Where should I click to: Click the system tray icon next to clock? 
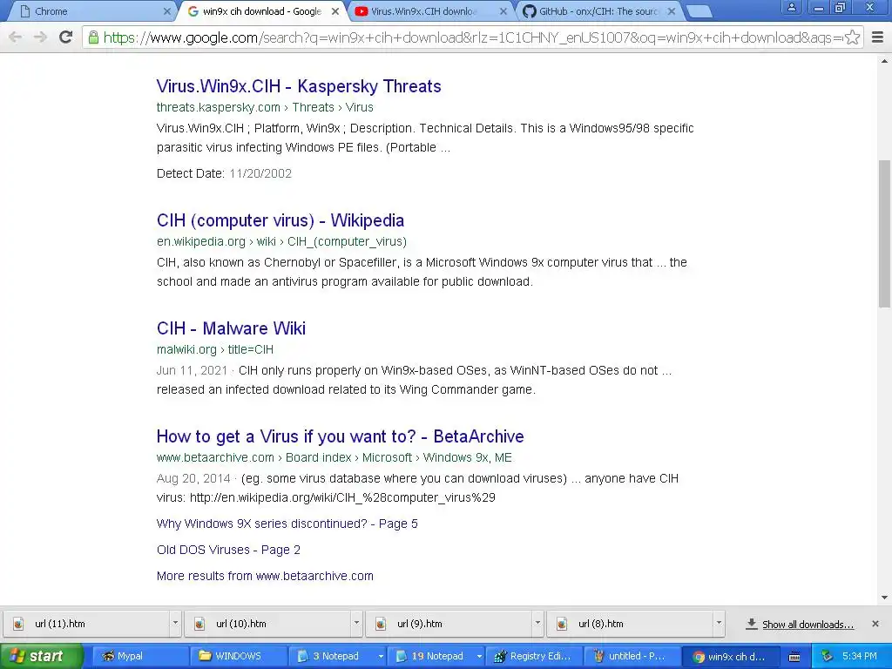(x=827, y=656)
